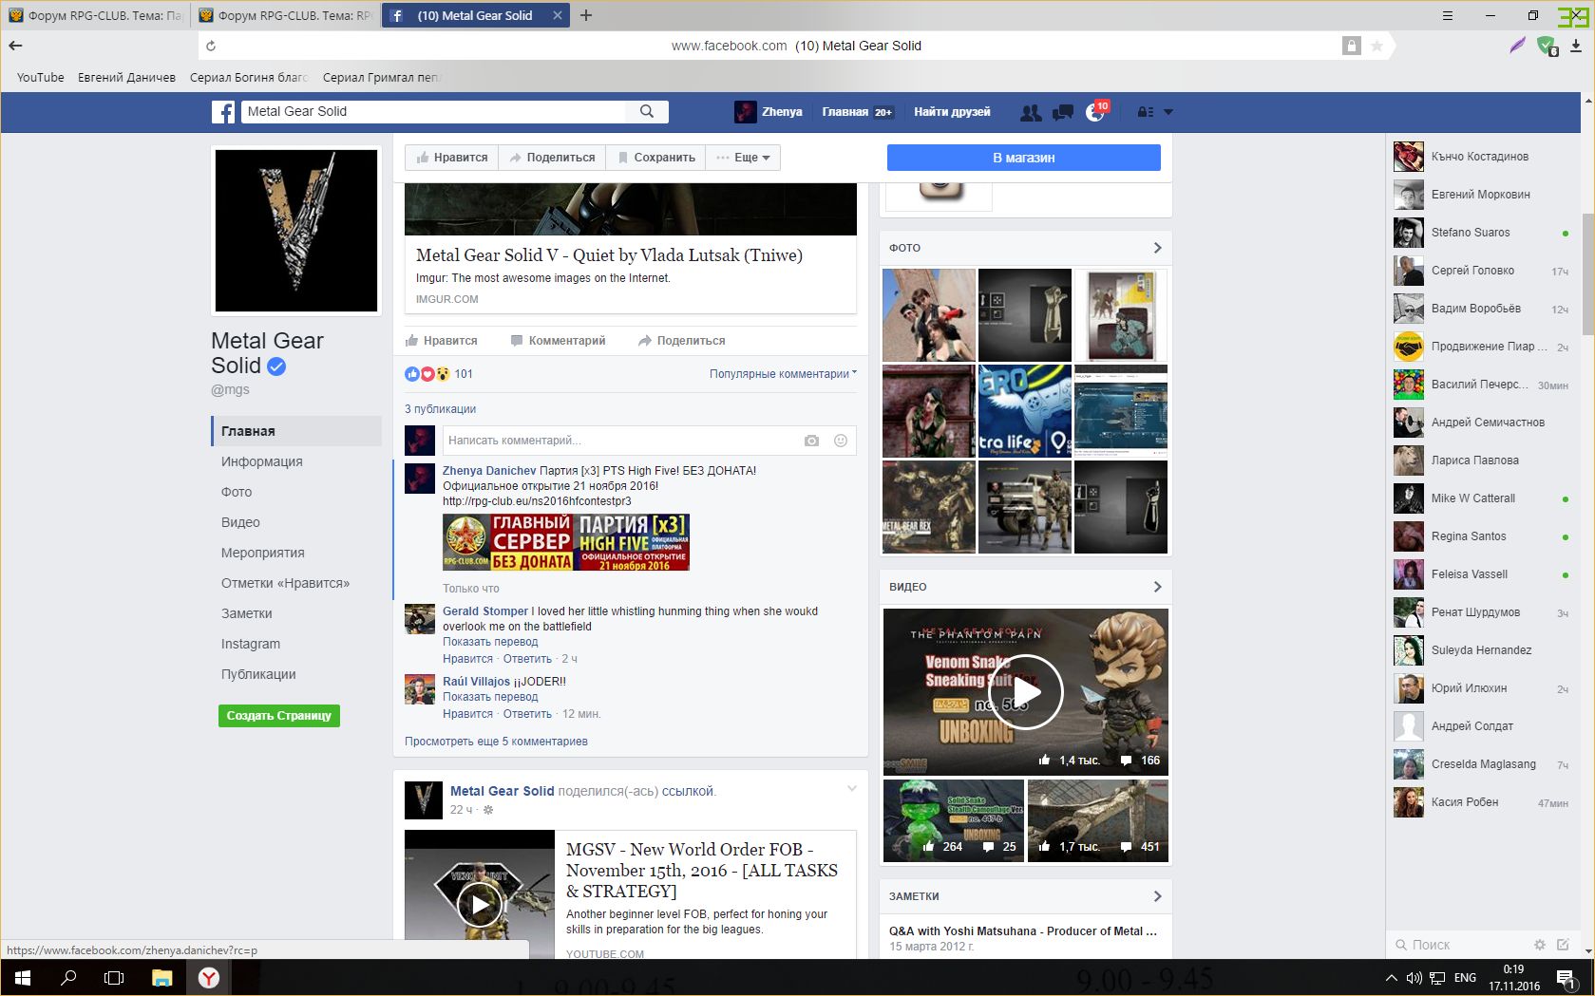The width and height of the screenshot is (1595, 996).
Task: Click the Facebook logo icon
Action: [223, 112]
